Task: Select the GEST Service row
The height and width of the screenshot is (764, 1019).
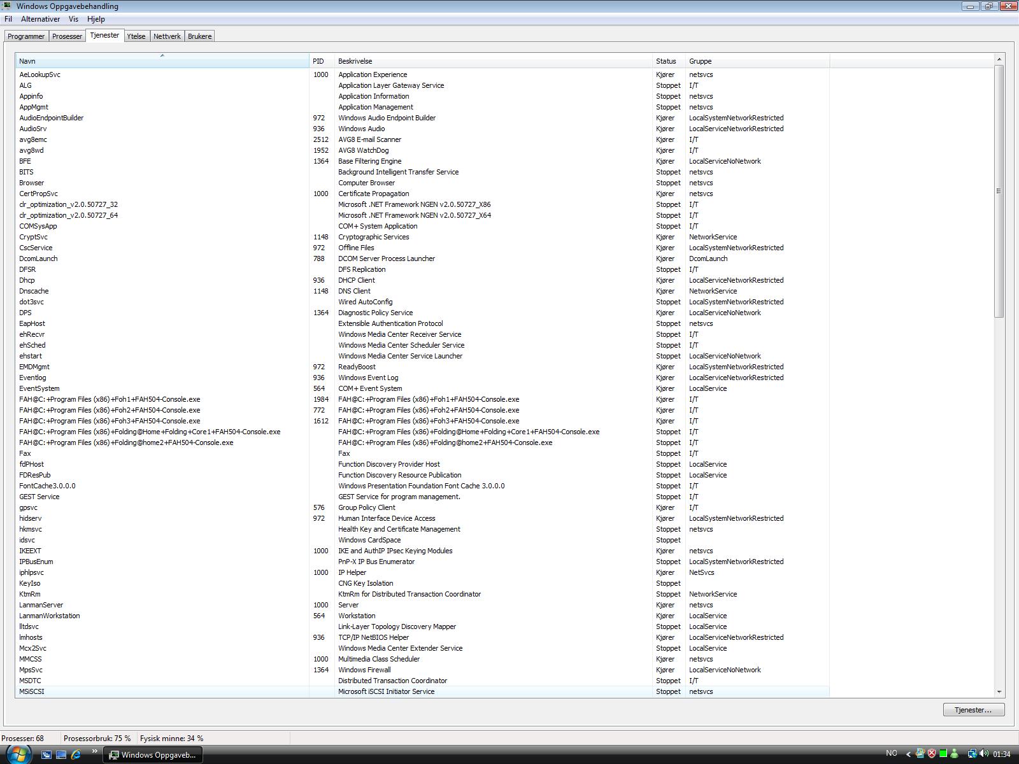Action: pyautogui.click(x=422, y=497)
